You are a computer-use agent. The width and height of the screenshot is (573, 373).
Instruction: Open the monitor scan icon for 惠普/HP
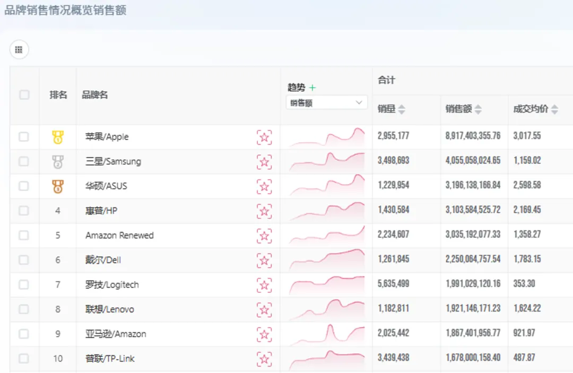pos(264,211)
